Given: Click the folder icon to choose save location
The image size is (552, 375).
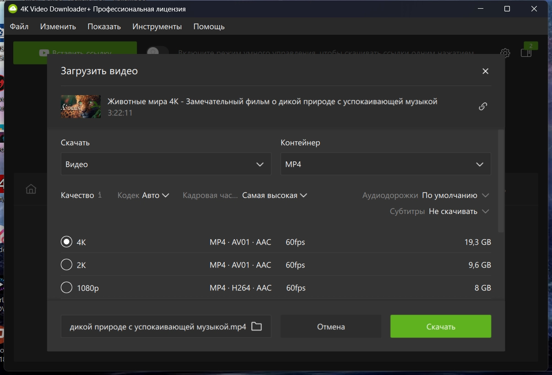Looking at the screenshot, I should (257, 327).
